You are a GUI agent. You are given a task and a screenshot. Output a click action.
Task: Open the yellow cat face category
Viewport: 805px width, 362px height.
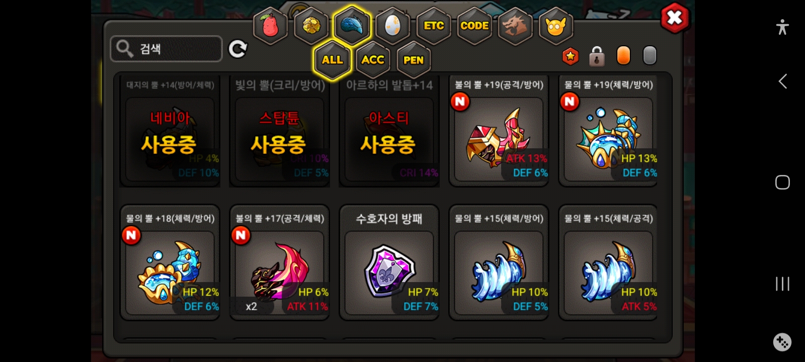(555, 25)
